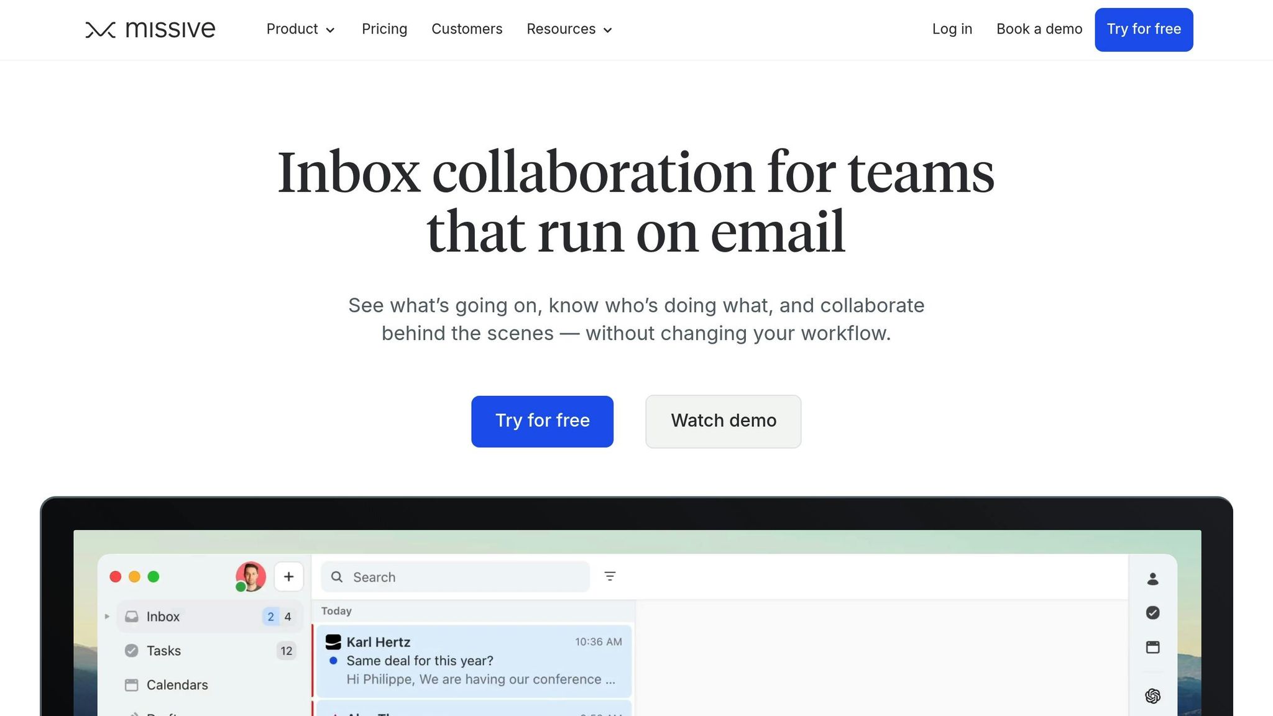This screenshot has width=1273, height=716.
Task: Select the Tasks item in sidebar
Action: tap(163, 651)
